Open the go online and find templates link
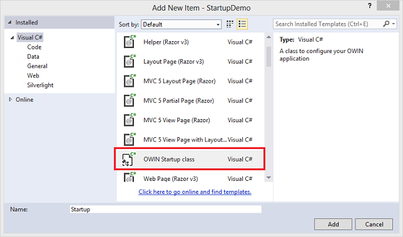 [195, 191]
